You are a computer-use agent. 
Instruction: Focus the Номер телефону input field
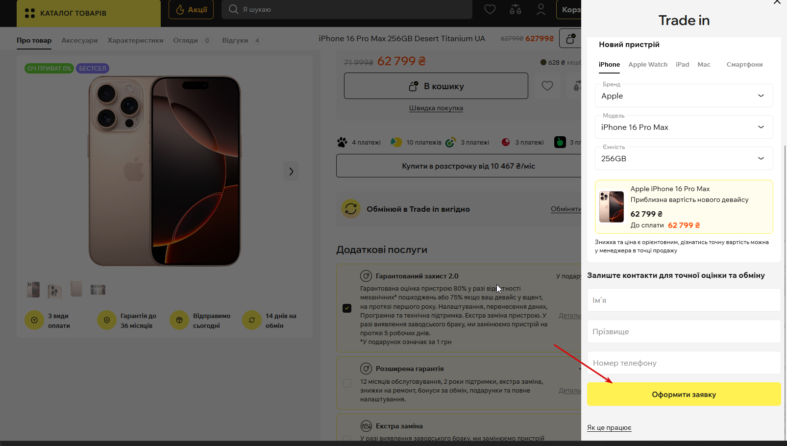click(684, 363)
